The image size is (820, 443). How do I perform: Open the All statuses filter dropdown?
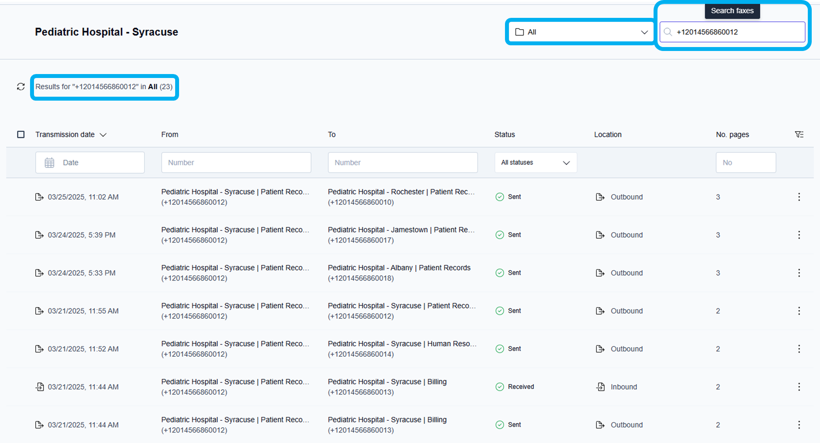535,162
